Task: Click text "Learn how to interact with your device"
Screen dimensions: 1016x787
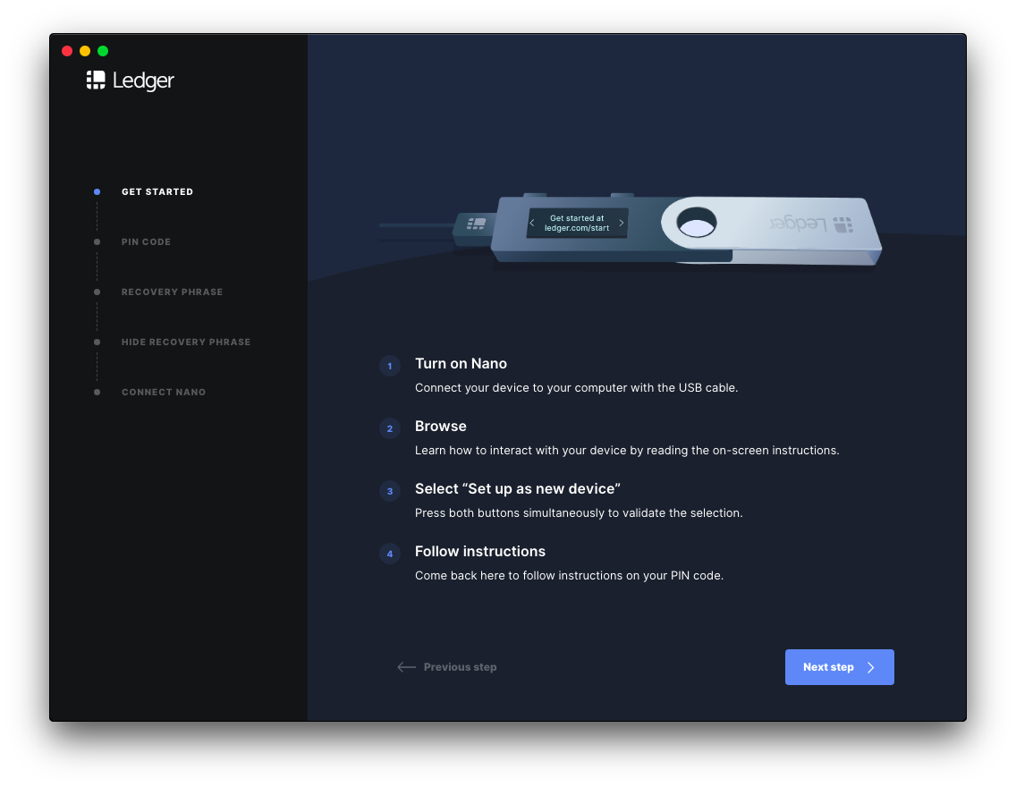Action: (521, 450)
